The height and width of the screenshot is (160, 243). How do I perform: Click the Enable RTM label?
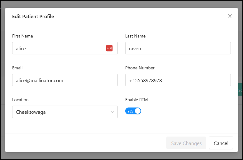coord(136,100)
